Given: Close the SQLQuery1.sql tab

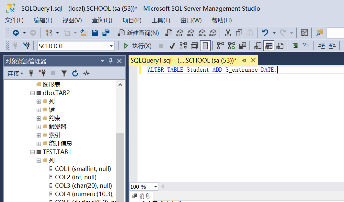Looking at the screenshot, I should [253, 60].
